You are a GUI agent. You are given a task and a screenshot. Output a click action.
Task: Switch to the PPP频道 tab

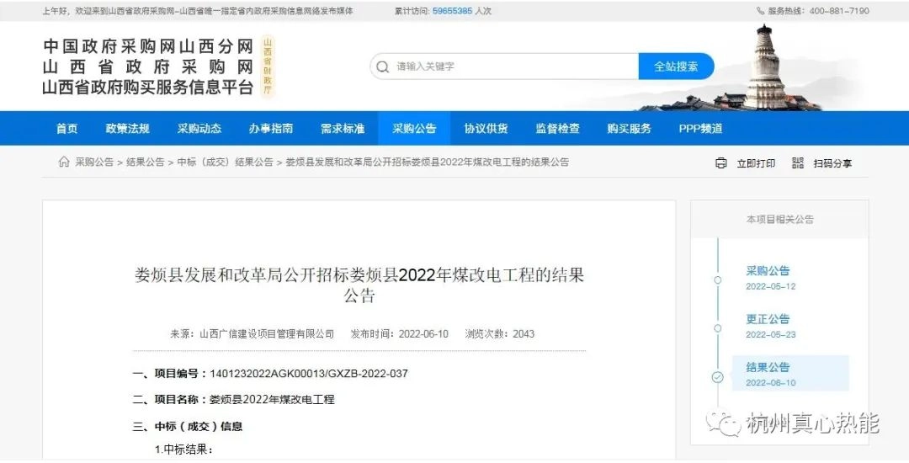click(700, 129)
